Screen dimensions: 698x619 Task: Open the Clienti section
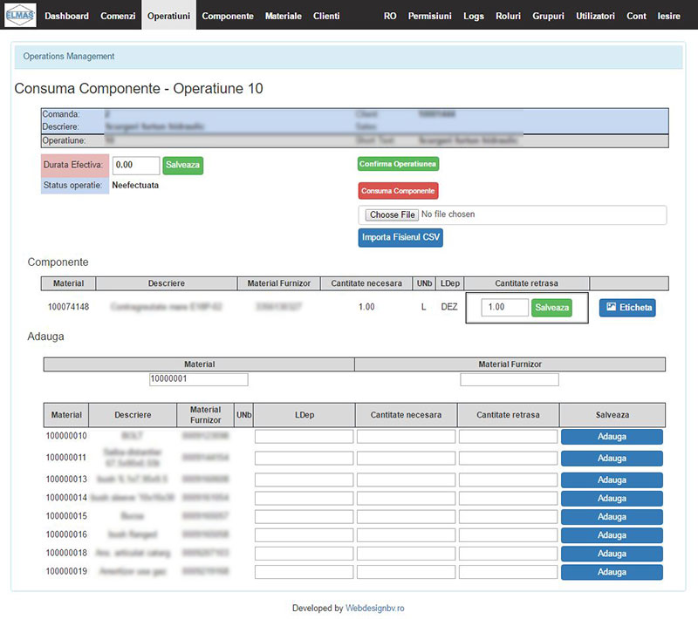pyautogui.click(x=326, y=16)
